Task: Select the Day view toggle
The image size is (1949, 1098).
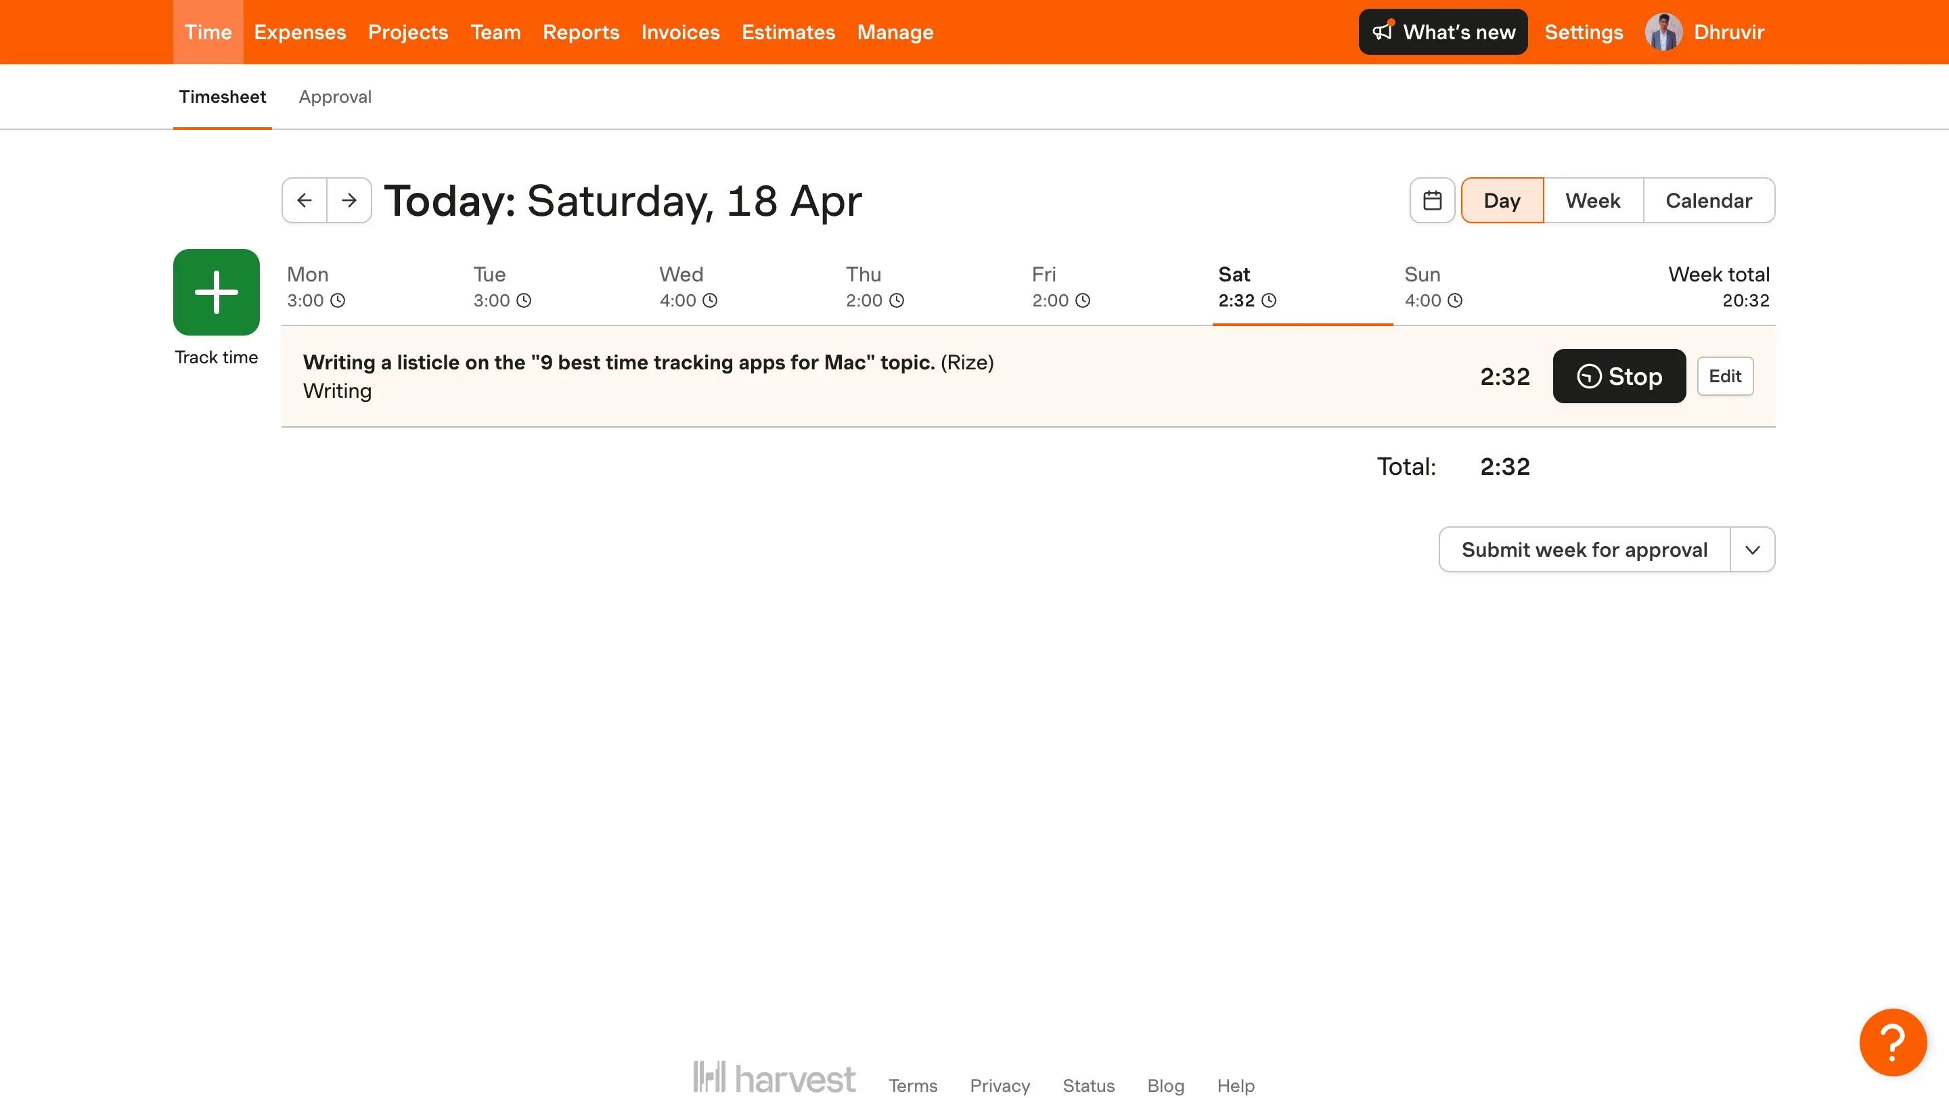Action: point(1501,200)
